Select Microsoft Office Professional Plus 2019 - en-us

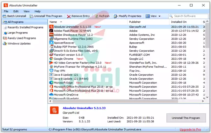click(83, 91)
